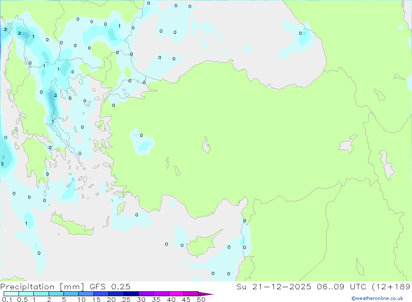Select the "06..09 UTC" time range text
Image resolution: width=412 pixels, height=302 pixels.
point(341,287)
